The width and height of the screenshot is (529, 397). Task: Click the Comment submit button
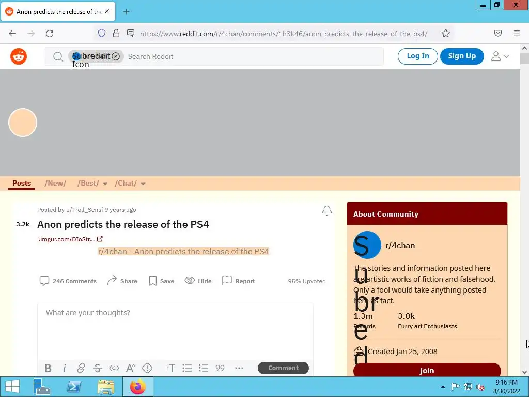[283, 368]
